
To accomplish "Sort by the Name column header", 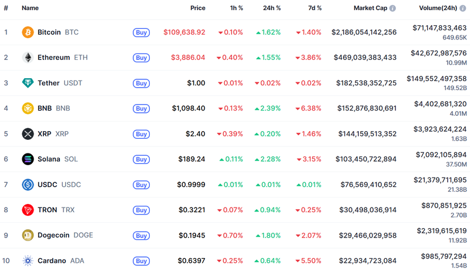I will [30, 9].
